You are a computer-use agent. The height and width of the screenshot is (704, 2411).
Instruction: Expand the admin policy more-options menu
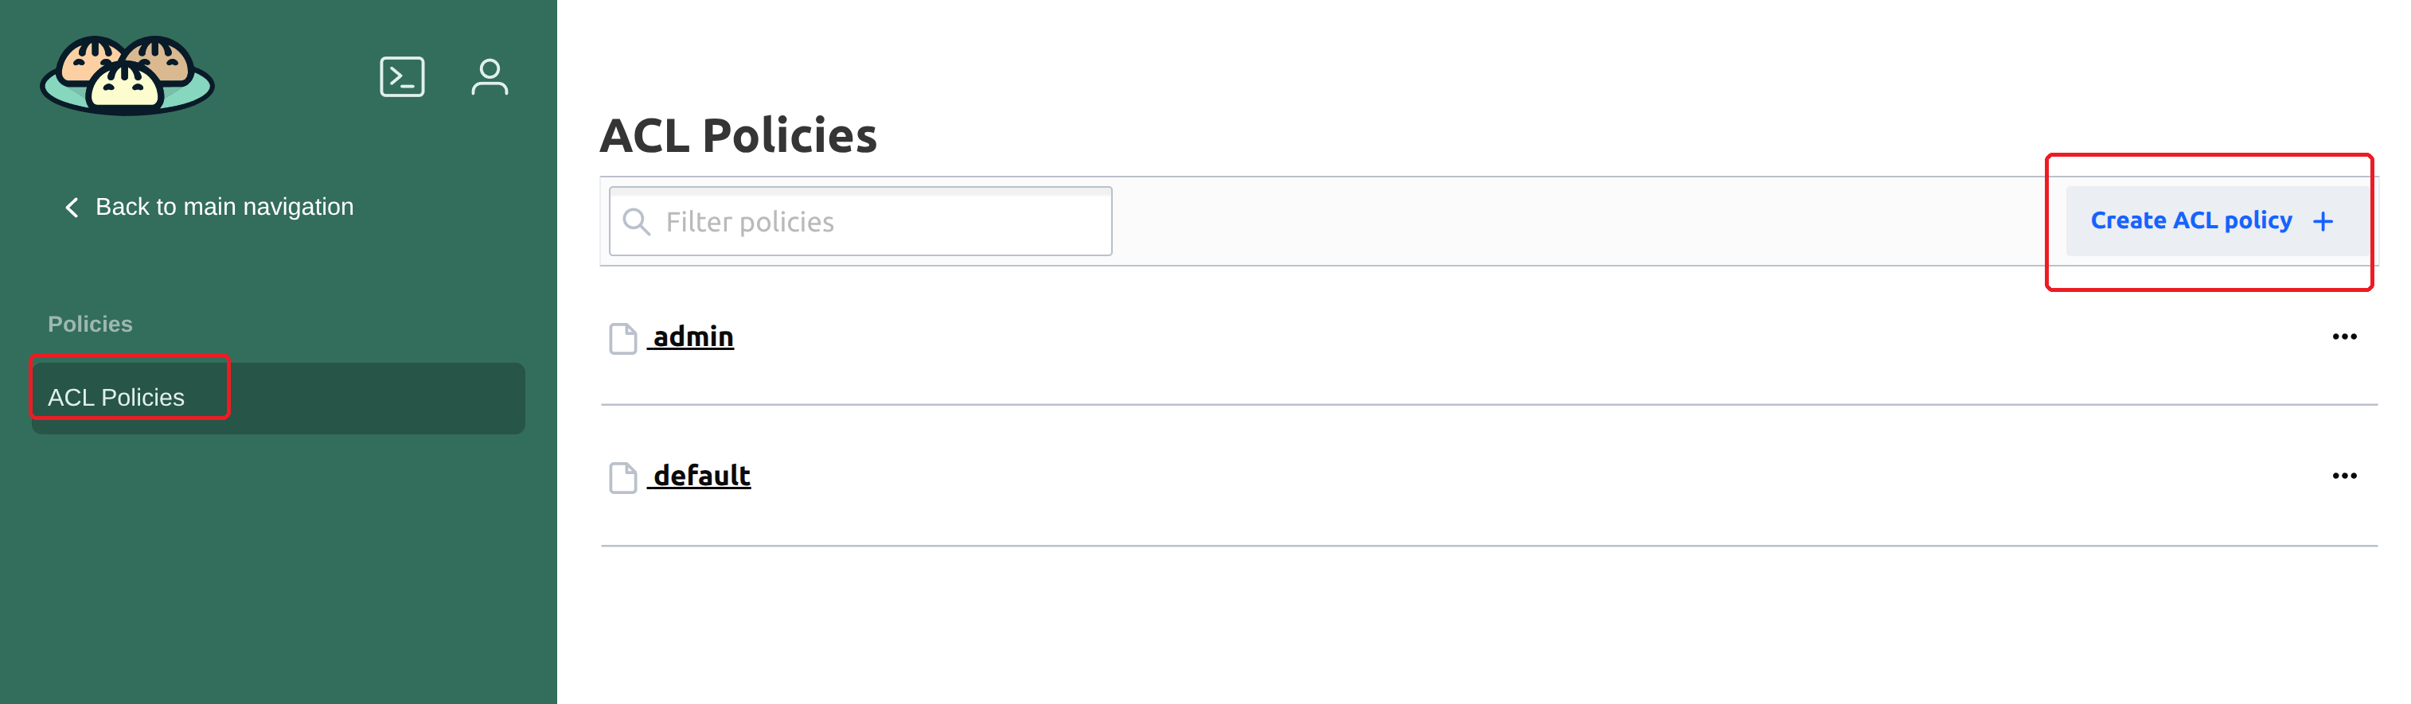pos(2343,336)
